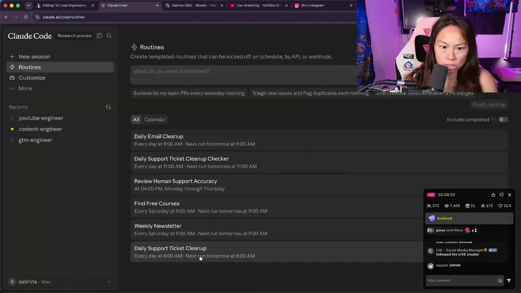Image resolution: width=521 pixels, height=293 pixels.
Task: Click the Draft routine button
Action: (488, 105)
